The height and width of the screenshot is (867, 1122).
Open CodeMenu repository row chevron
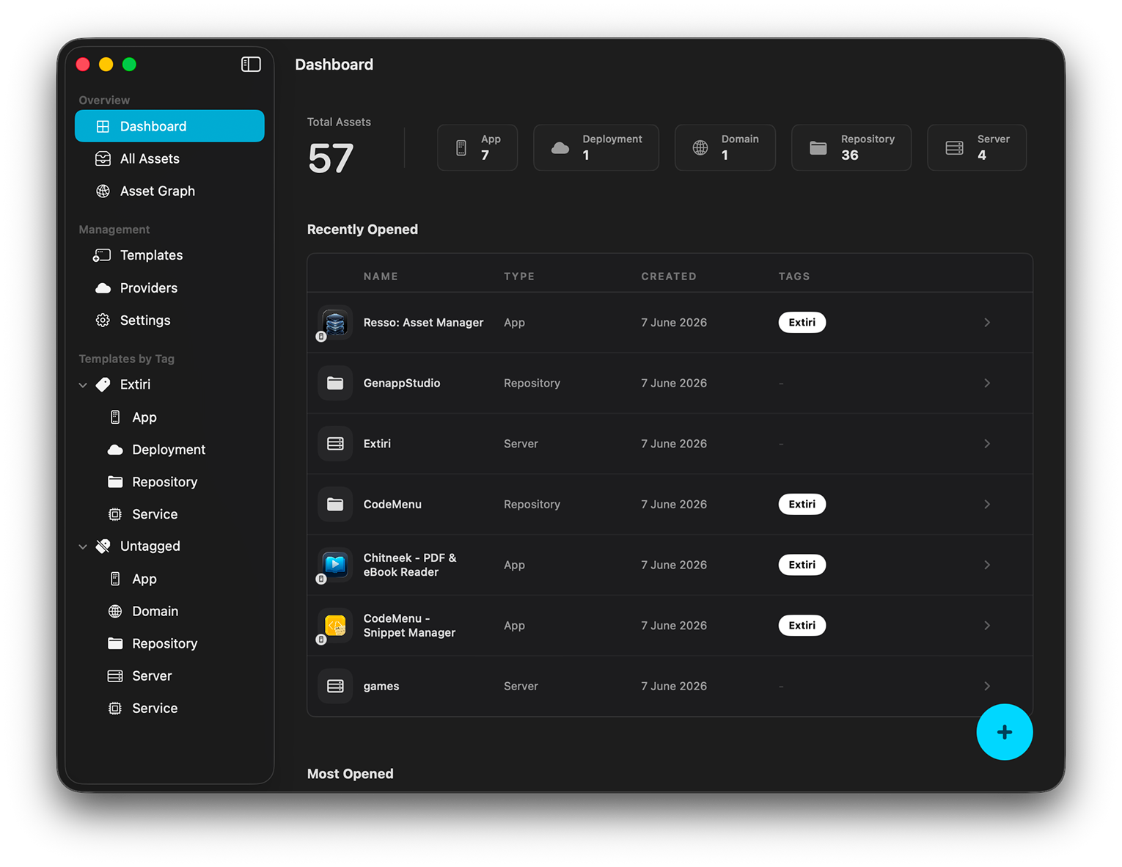pyautogui.click(x=987, y=504)
